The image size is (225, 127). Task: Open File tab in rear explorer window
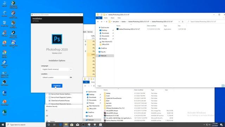point(86,82)
